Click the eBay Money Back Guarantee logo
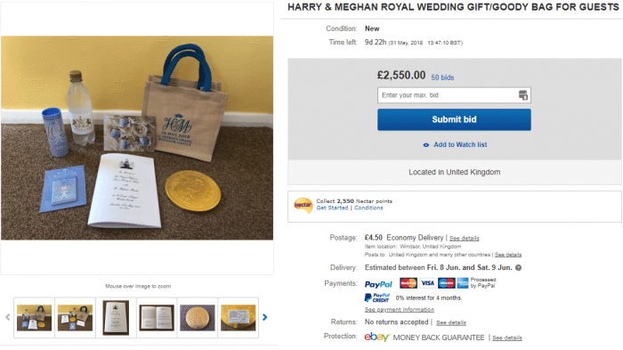Screen dimensions: 623x350 pyautogui.click(x=376, y=337)
